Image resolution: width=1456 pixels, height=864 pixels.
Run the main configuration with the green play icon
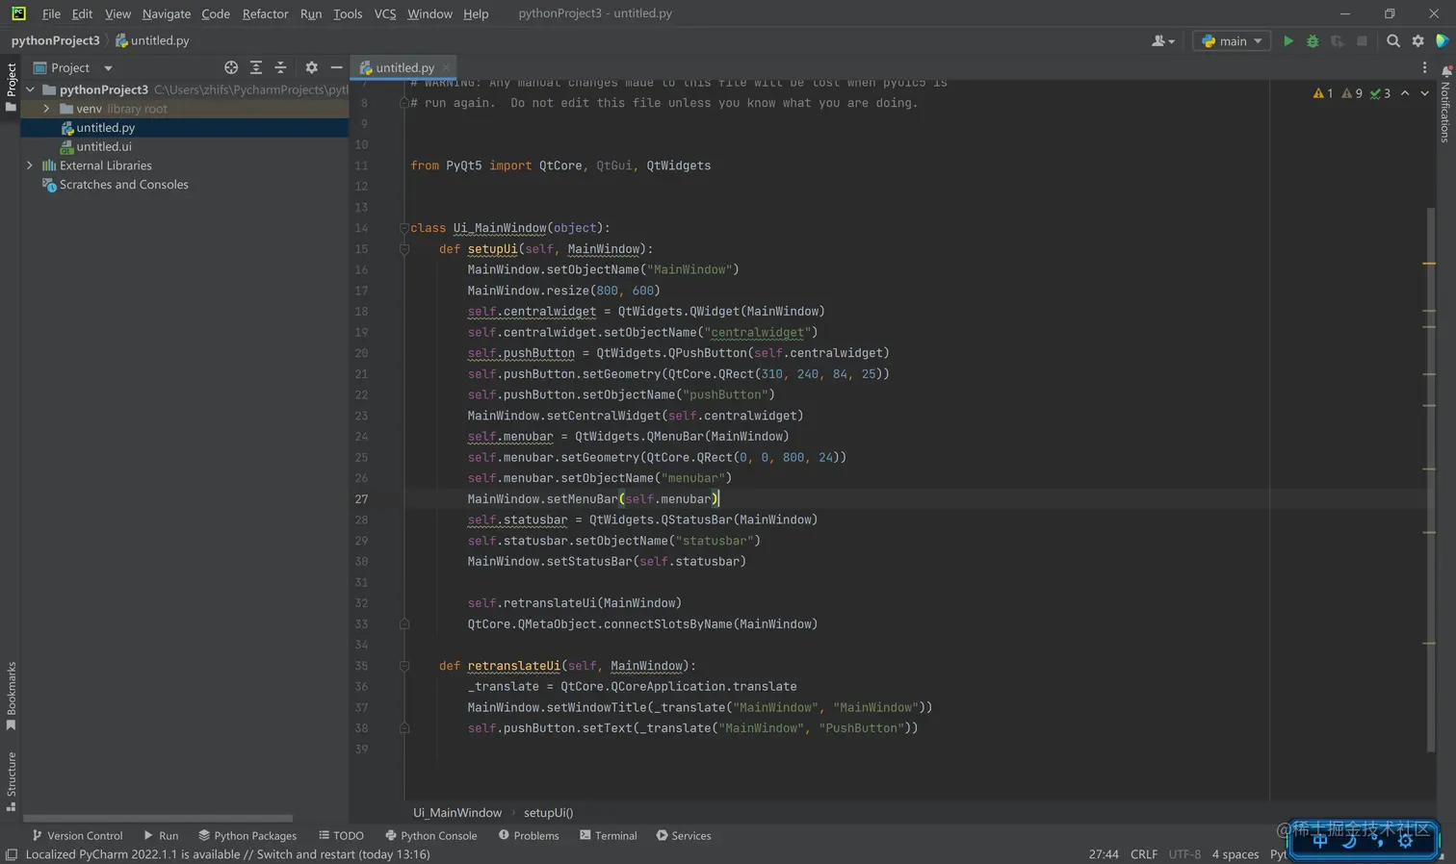[1287, 41]
